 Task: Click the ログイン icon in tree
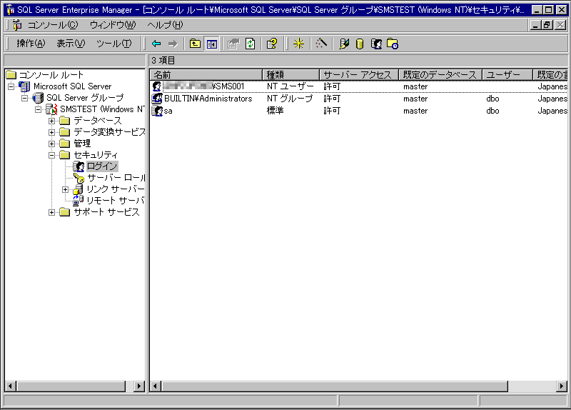pyautogui.click(x=79, y=166)
